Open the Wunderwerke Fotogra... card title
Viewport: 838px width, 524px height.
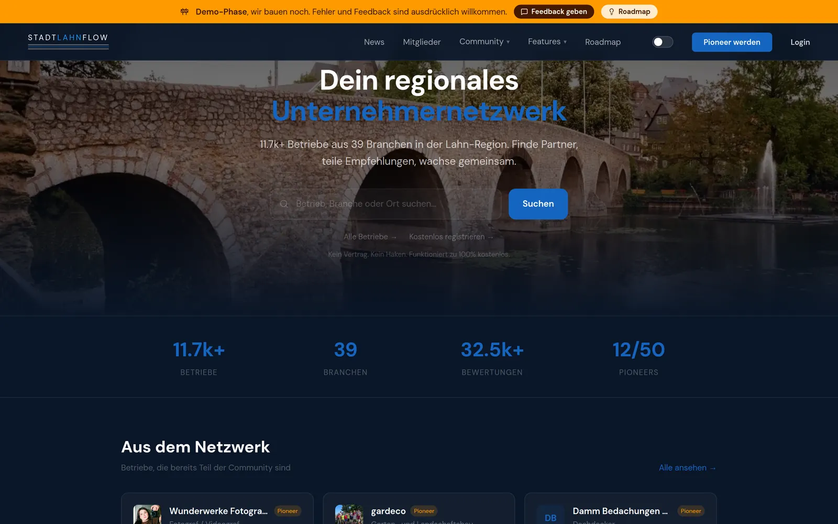coord(218,511)
